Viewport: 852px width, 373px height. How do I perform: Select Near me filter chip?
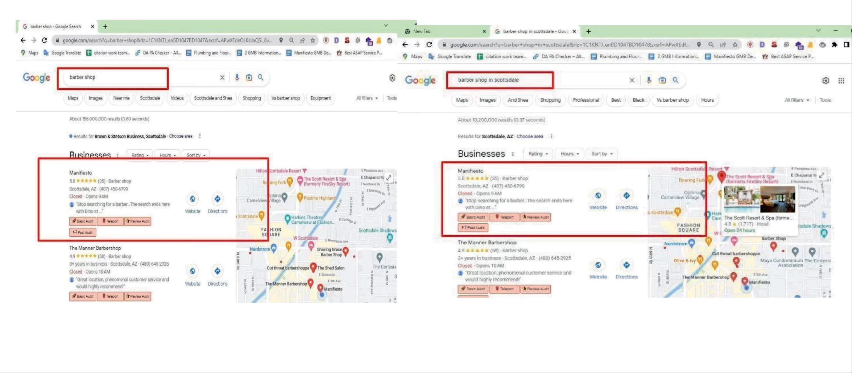(121, 98)
